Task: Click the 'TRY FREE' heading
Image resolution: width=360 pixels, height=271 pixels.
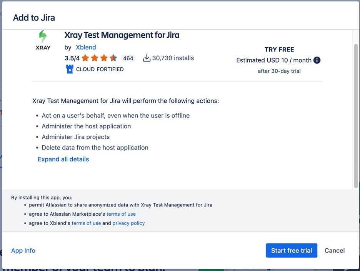Action: [x=279, y=50]
